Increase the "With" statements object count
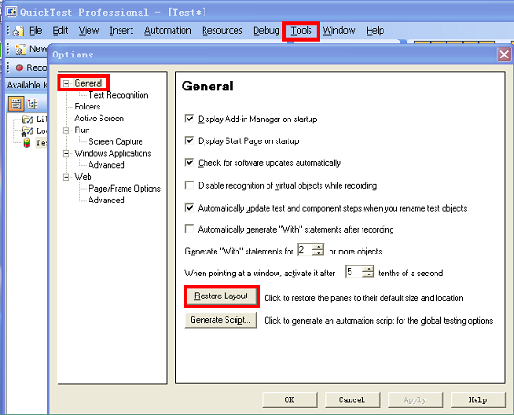Viewport: 514px width, 415px height. (318, 247)
